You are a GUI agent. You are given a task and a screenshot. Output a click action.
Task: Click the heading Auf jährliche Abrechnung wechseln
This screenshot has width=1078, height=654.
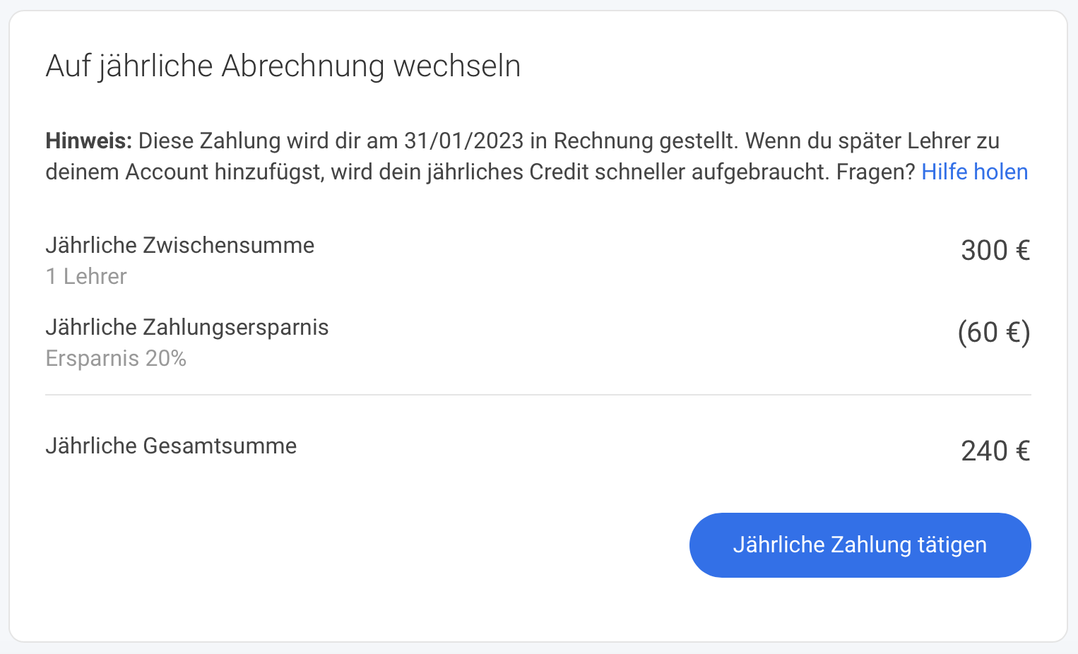(x=283, y=66)
